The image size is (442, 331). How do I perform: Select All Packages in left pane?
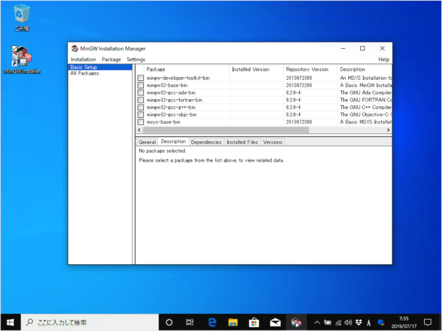(85, 73)
